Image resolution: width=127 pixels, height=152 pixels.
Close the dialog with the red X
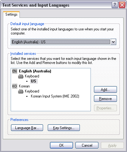[122, 5]
